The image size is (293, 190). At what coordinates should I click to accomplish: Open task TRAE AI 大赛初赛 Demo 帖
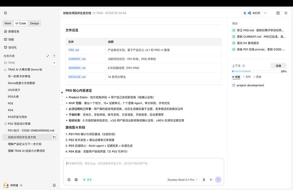(x=25, y=70)
